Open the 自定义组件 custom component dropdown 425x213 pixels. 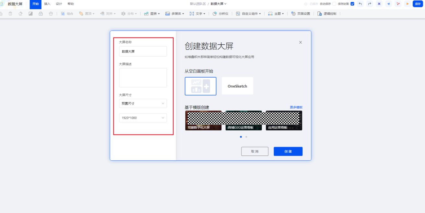(x=248, y=14)
